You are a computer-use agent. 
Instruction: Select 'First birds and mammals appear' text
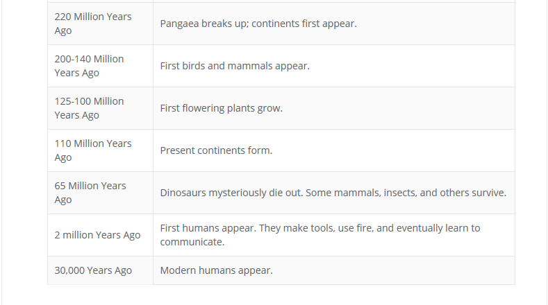tap(235, 66)
